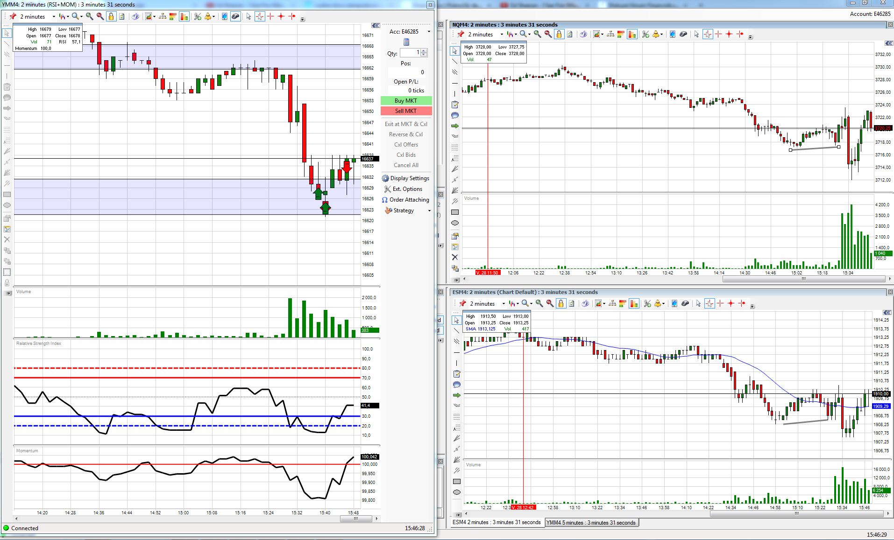Click the mouse icon in YMM4 toolbar
The image size is (894, 540).
tap(236, 16)
